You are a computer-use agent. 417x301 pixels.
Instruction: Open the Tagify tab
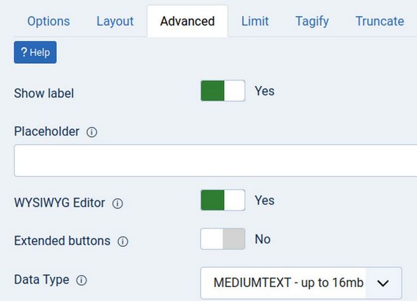312,21
